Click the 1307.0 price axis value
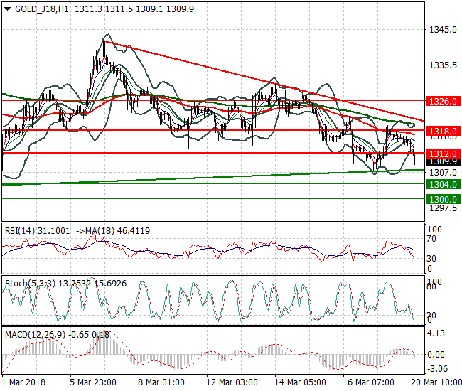The image size is (462, 391). click(443, 172)
